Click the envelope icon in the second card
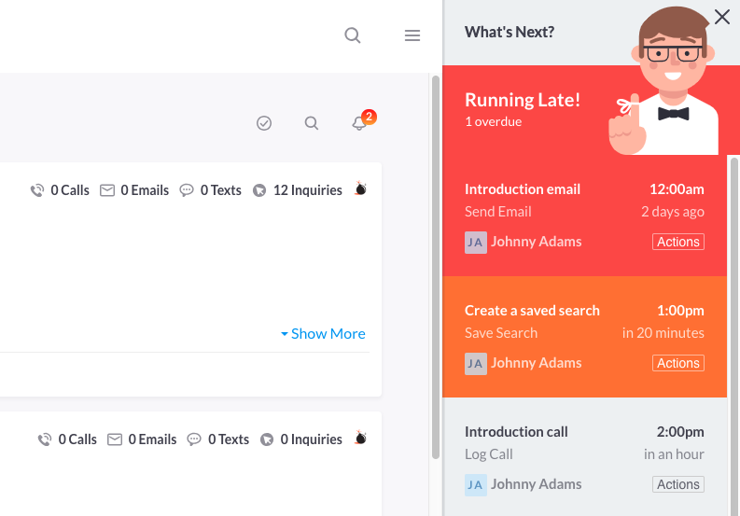Screen dimensions: 740x516 point(115,439)
